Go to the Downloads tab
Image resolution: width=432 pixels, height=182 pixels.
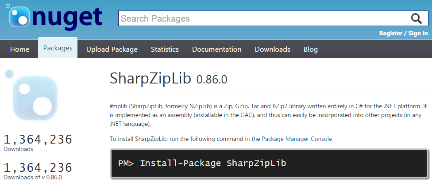[273, 49]
